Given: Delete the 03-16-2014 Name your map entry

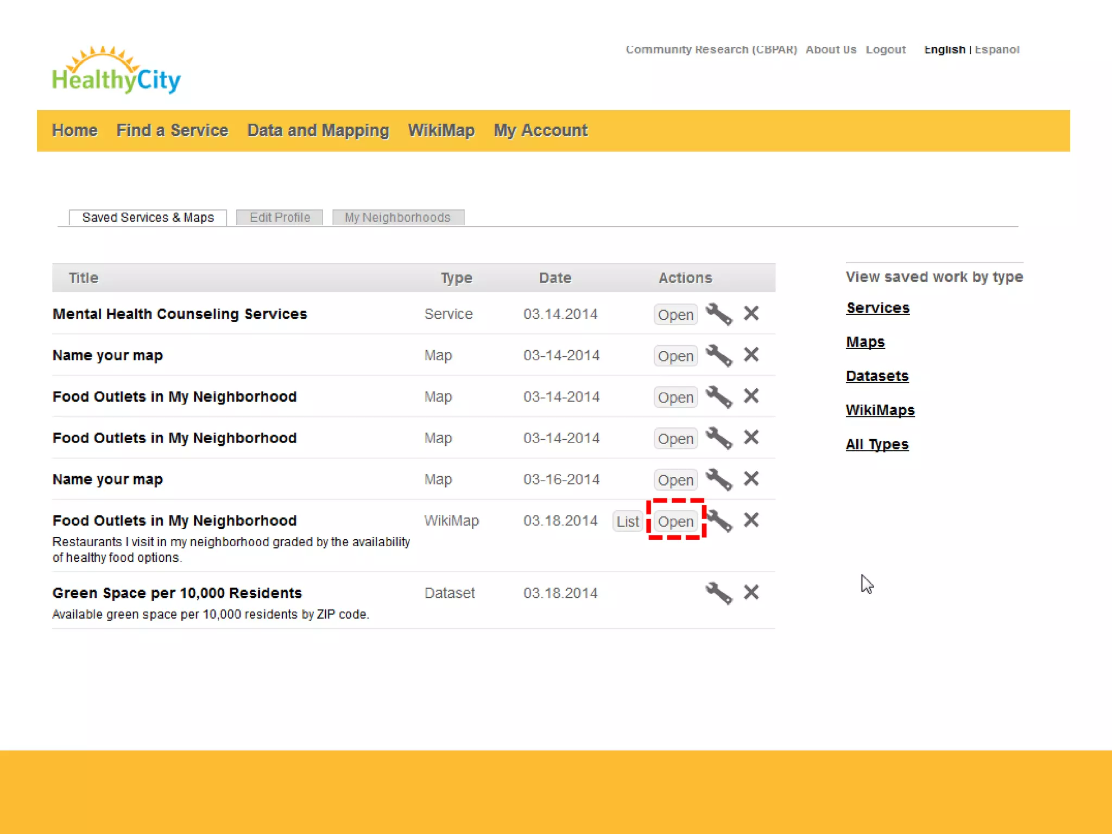Looking at the screenshot, I should point(751,479).
